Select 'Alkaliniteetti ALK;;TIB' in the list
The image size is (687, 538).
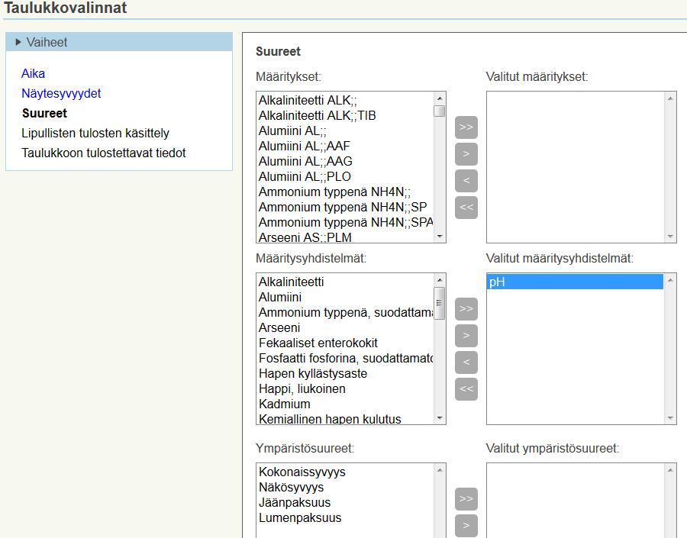coord(345,116)
